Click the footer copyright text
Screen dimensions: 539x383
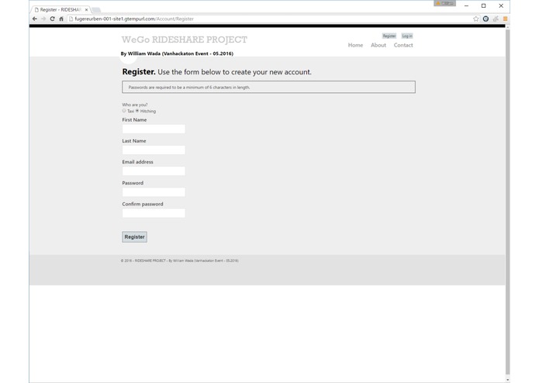tap(179, 261)
